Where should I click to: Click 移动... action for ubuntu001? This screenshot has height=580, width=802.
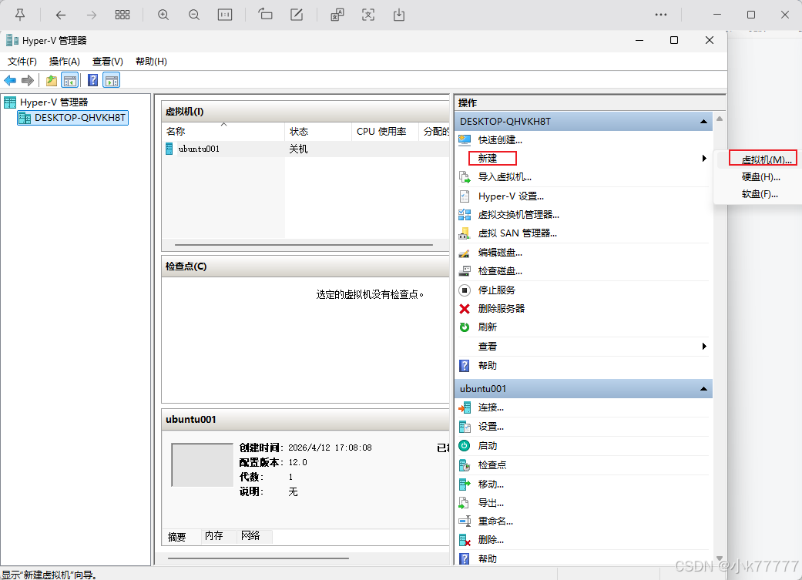click(x=491, y=484)
